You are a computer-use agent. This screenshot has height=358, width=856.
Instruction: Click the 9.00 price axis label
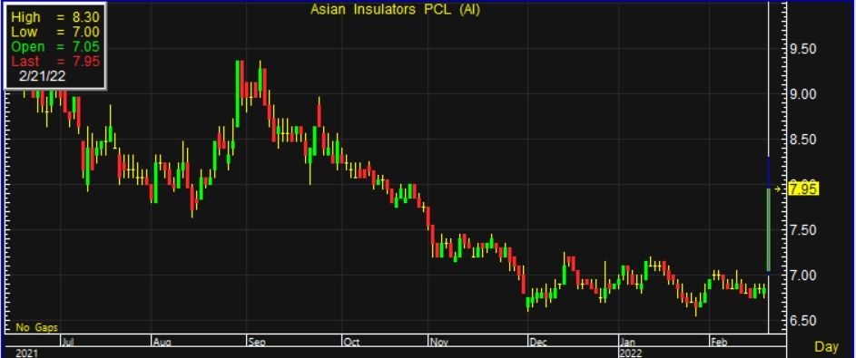tap(803, 94)
